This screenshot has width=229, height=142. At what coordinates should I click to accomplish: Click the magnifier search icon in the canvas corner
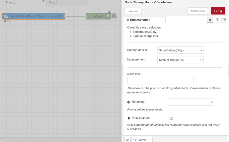coord(2,141)
